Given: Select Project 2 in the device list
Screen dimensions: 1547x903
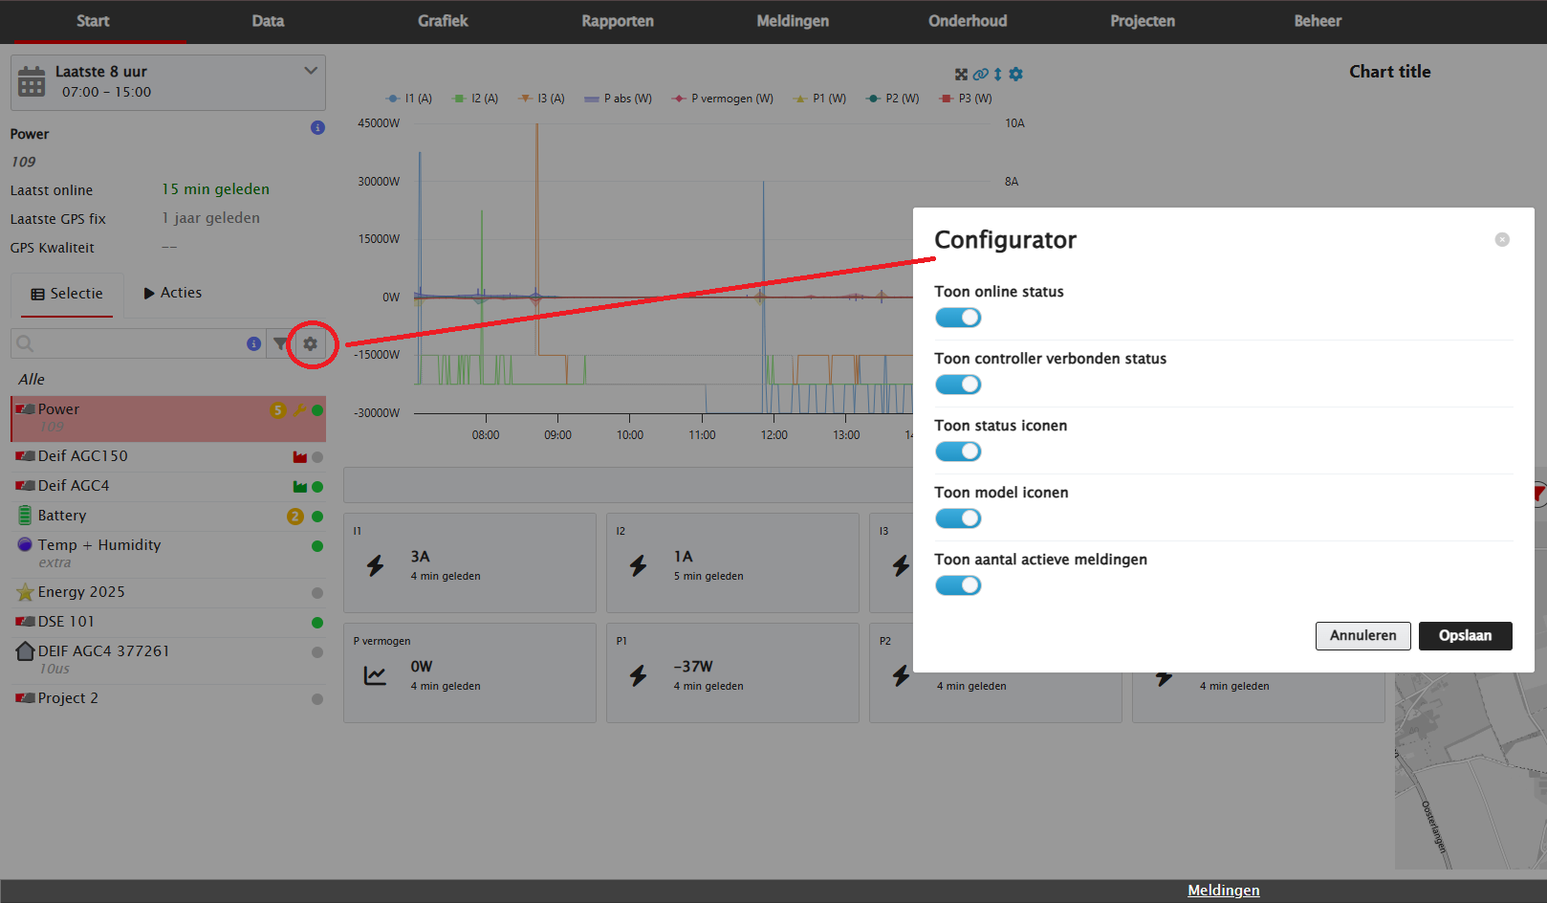Looking at the screenshot, I should pos(168,698).
